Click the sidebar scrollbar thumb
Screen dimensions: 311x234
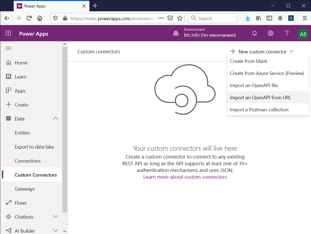tap(65, 130)
